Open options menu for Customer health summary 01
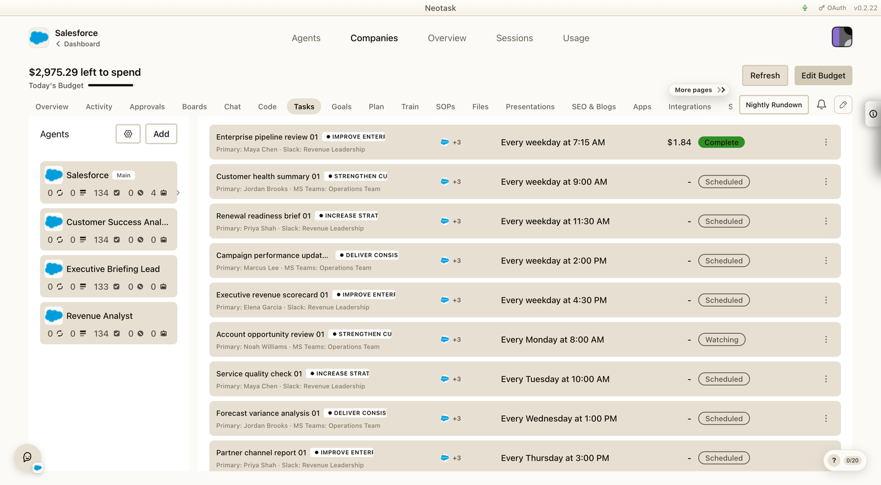This screenshot has width=881, height=485. [826, 181]
